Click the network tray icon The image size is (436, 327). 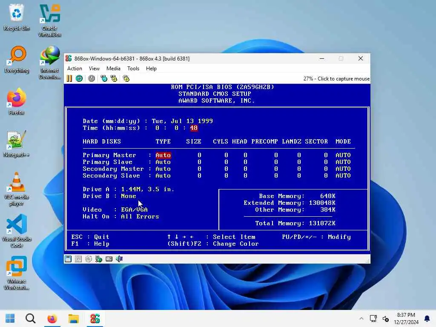[373, 318]
